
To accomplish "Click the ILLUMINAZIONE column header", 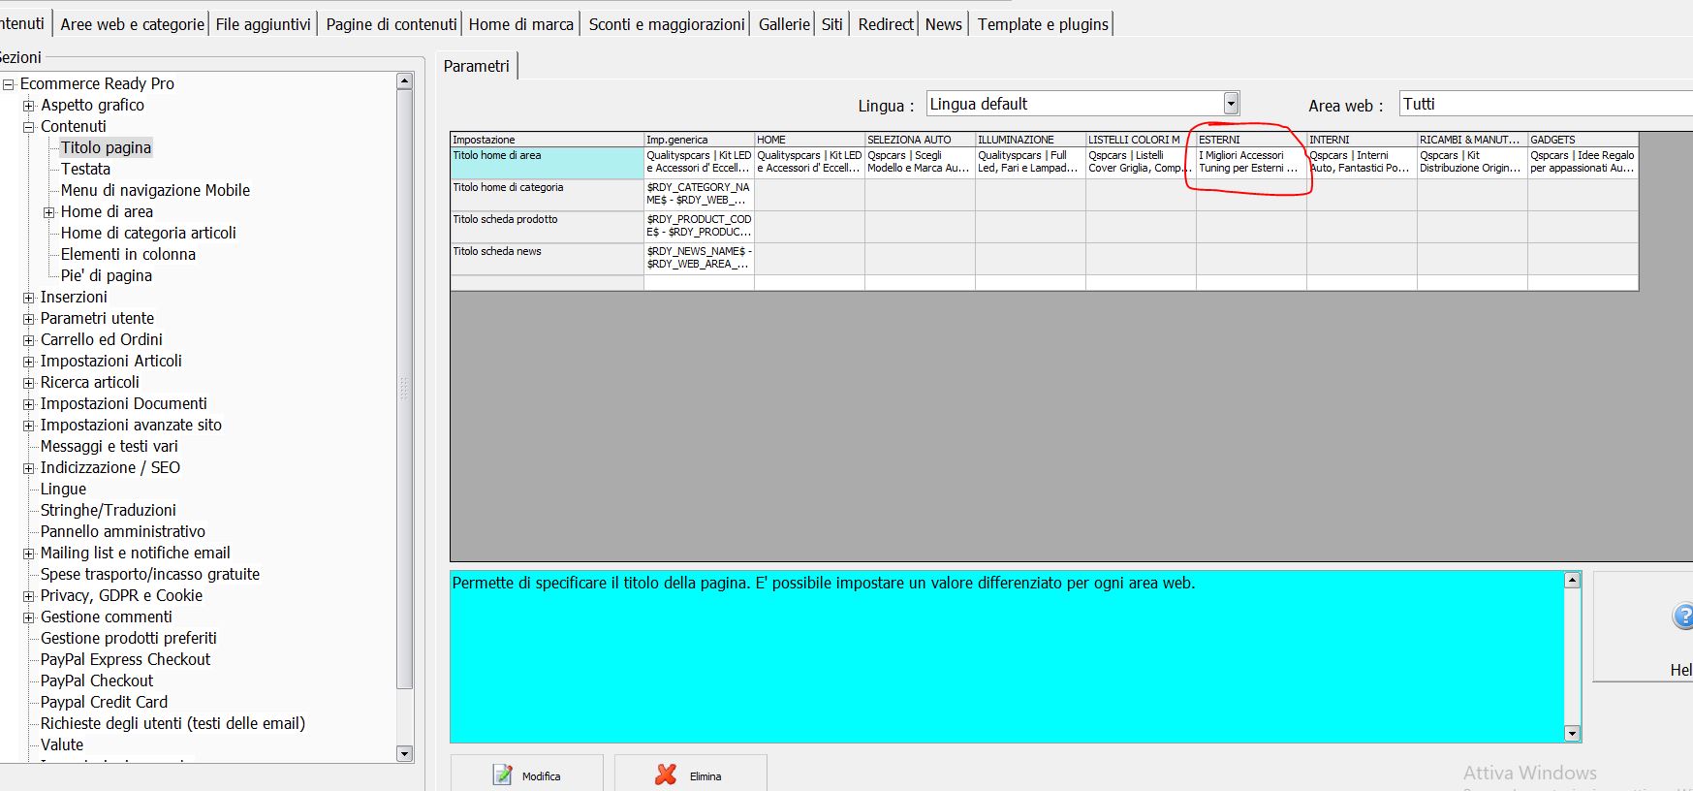I will [1030, 140].
